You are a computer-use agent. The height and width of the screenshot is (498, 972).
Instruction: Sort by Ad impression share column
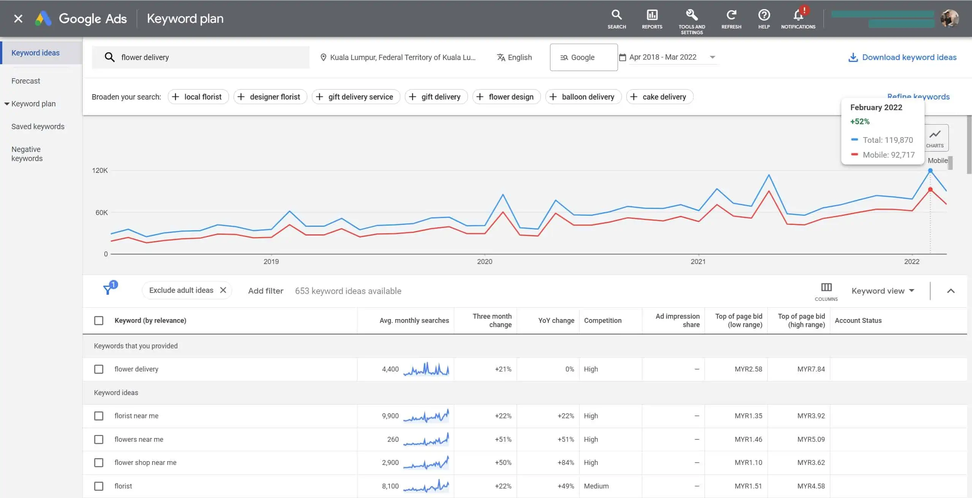(x=677, y=321)
